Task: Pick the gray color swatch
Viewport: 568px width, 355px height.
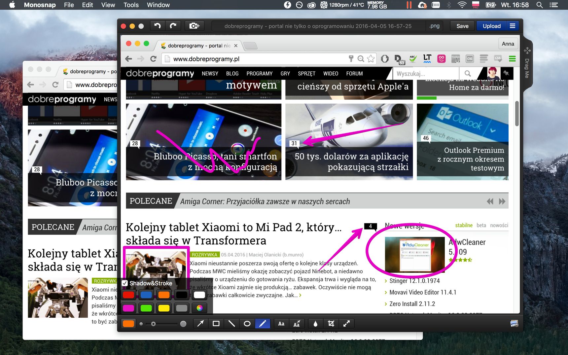Action: pyautogui.click(x=182, y=308)
